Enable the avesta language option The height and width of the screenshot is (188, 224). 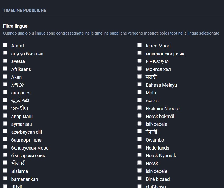[5, 60]
